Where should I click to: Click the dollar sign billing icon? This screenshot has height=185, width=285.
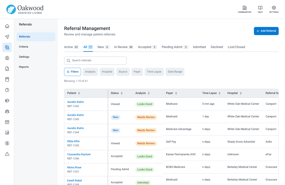7,143
